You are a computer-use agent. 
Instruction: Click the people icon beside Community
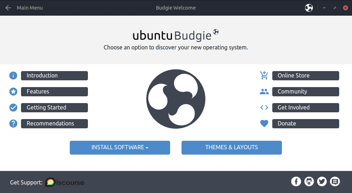(x=264, y=91)
